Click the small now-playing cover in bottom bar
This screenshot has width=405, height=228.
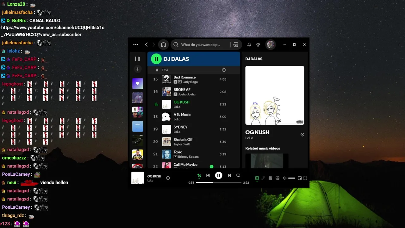[137, 178]
